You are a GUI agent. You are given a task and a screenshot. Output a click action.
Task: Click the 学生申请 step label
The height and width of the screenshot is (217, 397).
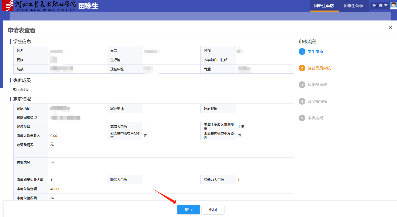315,51
